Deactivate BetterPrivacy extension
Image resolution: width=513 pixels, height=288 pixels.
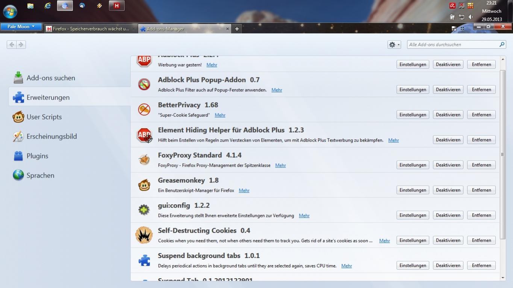tap(448, 115)
